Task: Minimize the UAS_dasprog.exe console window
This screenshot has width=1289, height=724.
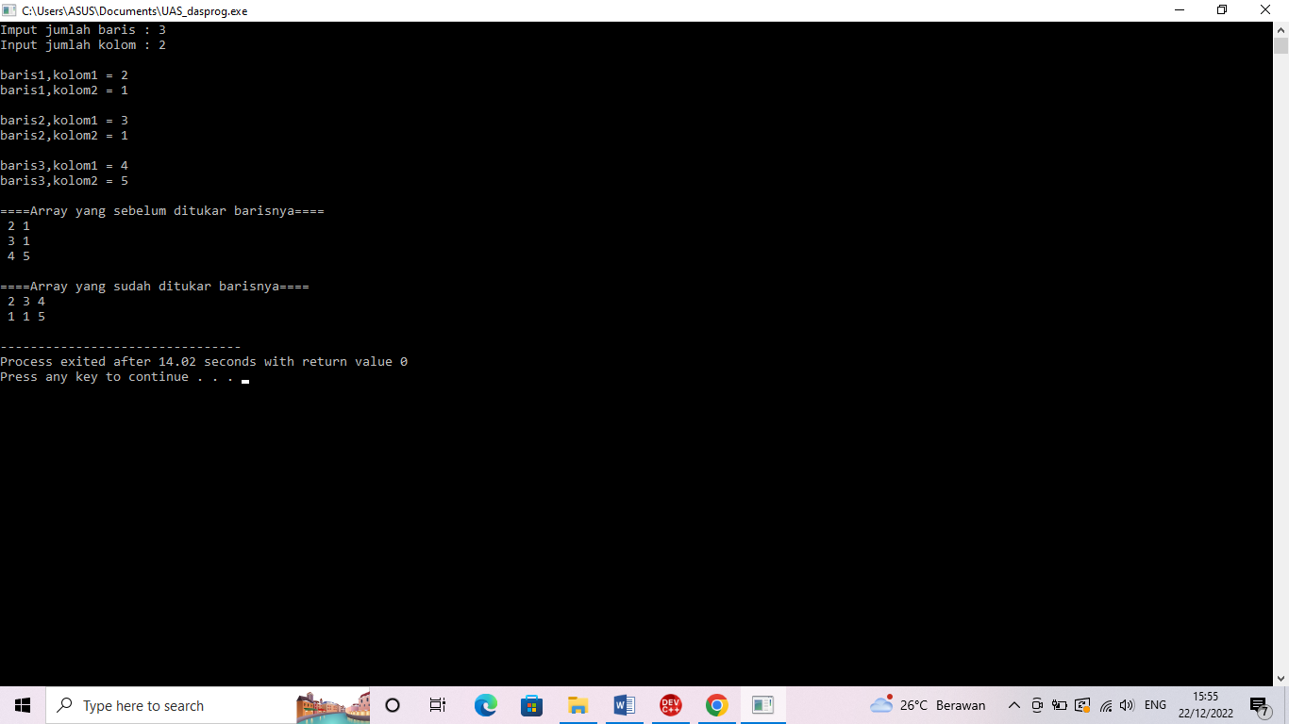Action: click(x=1180, y=10)
